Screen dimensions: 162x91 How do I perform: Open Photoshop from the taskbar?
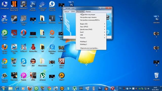[x=100, y=88]
